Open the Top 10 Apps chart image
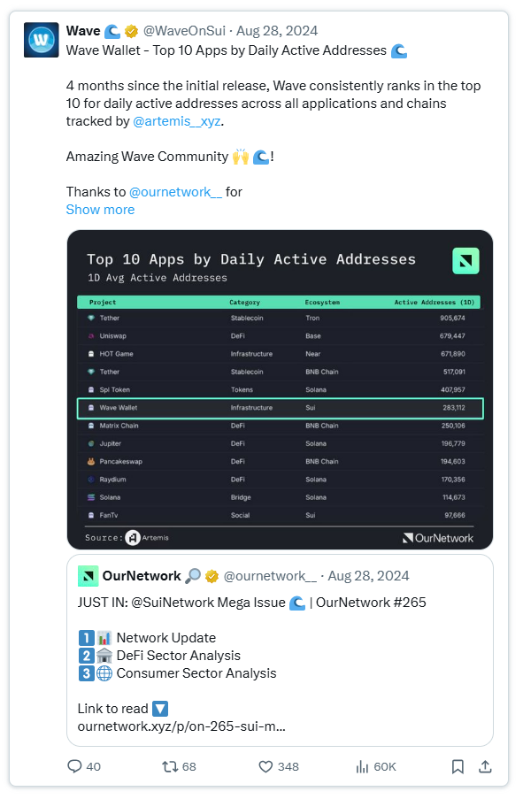Viewport: 523px width, 799px height. (280, 390)
